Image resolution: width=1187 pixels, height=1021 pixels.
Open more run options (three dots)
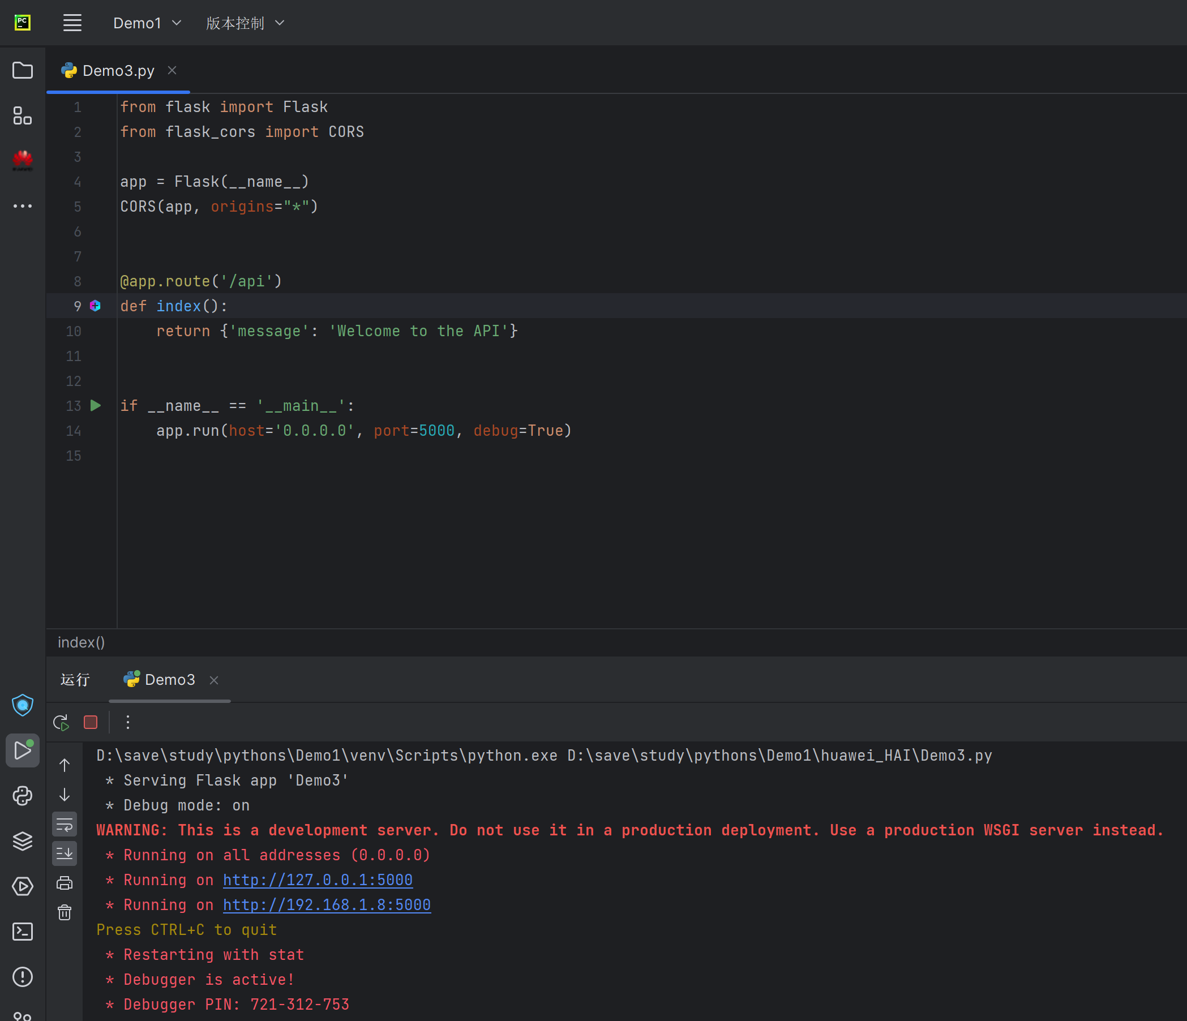point(128,723)
